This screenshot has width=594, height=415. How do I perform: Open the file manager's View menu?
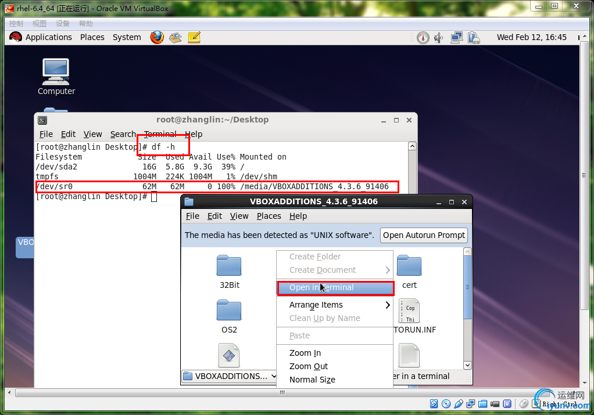[239, 216]
